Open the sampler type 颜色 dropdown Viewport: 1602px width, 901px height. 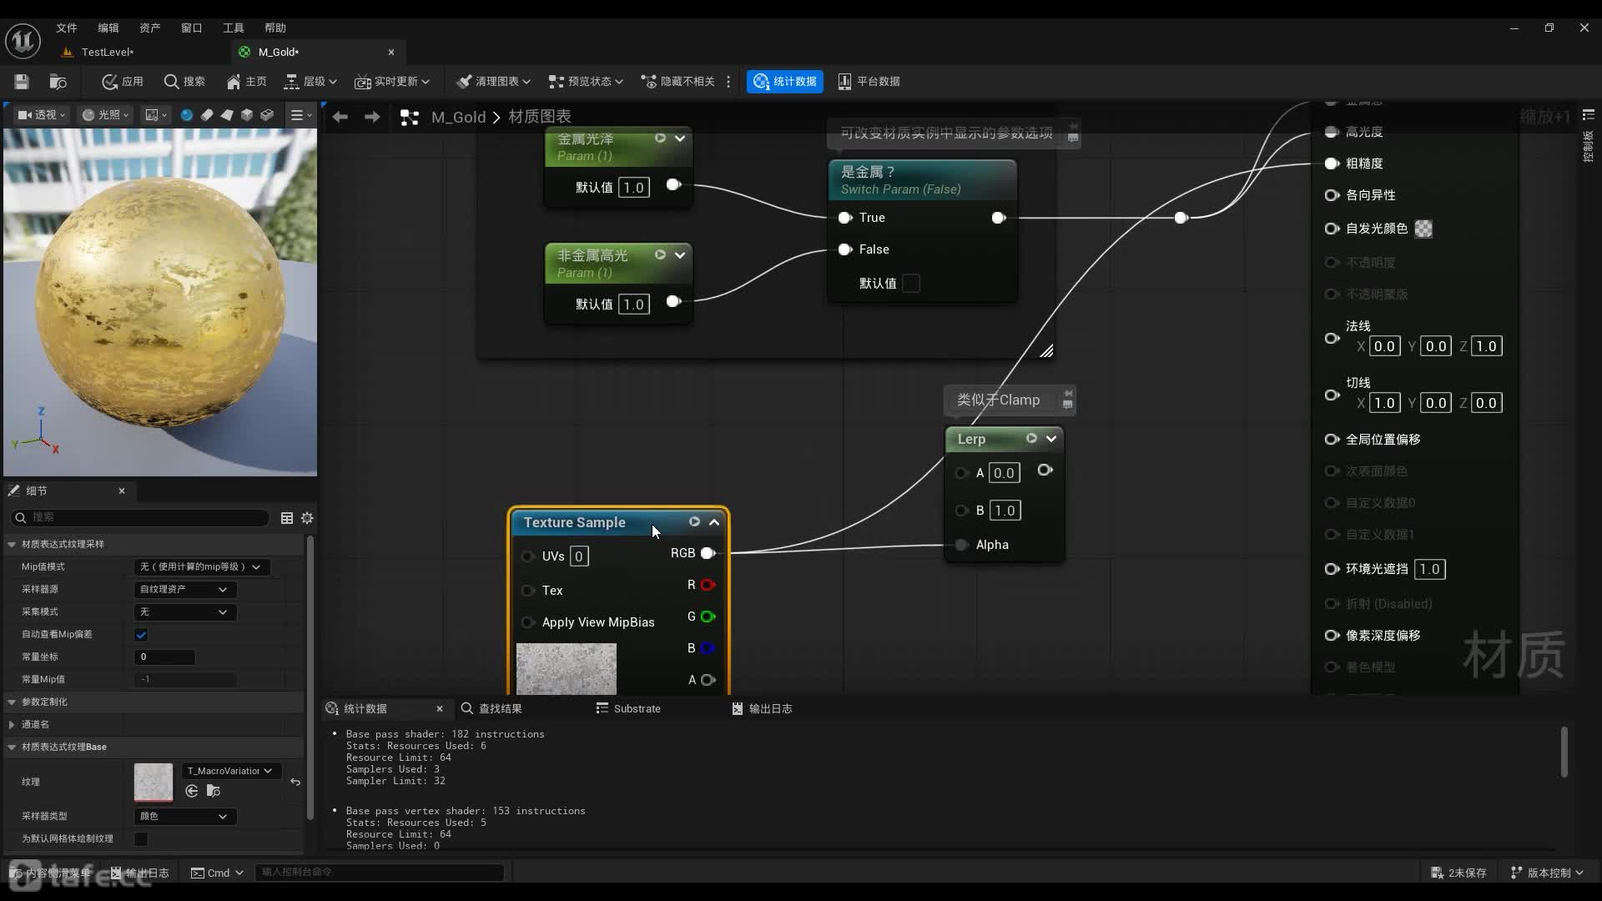click(x=184, y=816)
